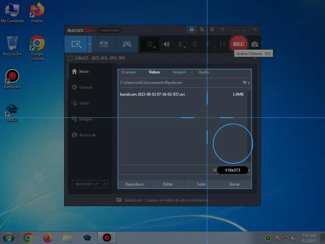Click the Editar button
Viewport: 325px width, 244px height.
(x=168, y=184)
